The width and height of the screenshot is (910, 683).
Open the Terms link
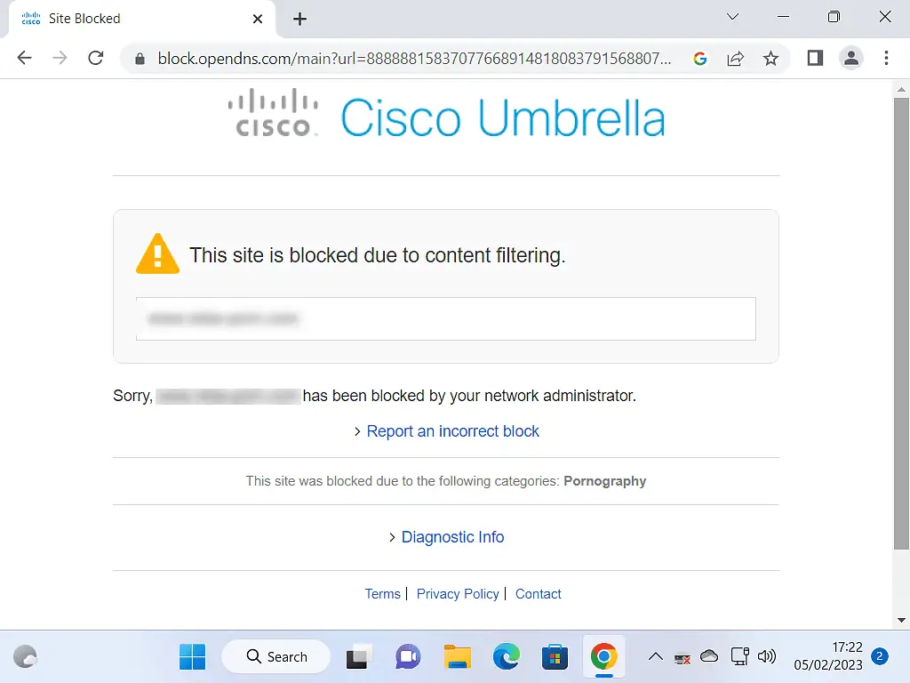pyautogui.click(x=382, y=594)
